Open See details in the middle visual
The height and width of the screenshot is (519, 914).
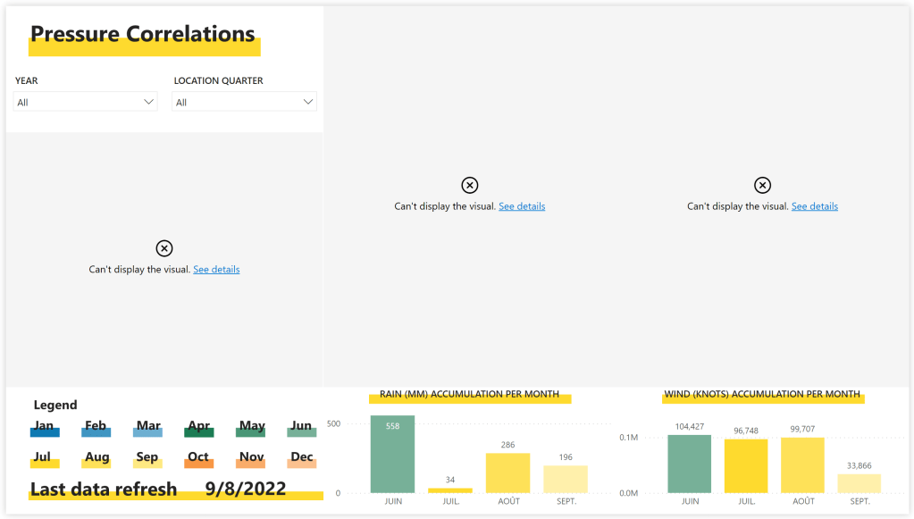(x=522, y=206)
